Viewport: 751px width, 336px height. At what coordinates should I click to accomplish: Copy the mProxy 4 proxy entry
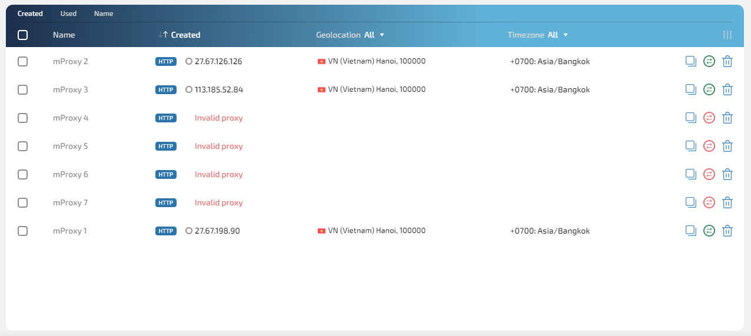tap(691, 117)
